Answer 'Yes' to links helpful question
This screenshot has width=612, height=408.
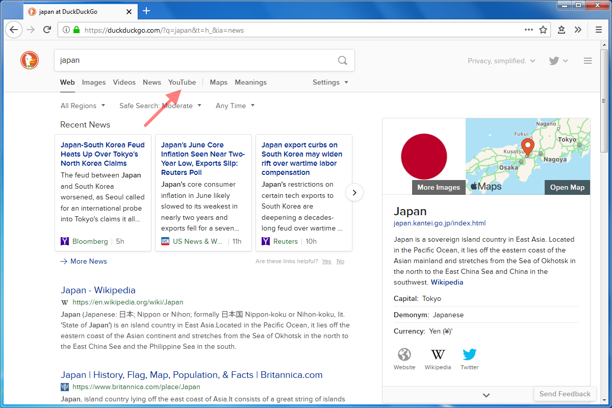pos(326,261)
